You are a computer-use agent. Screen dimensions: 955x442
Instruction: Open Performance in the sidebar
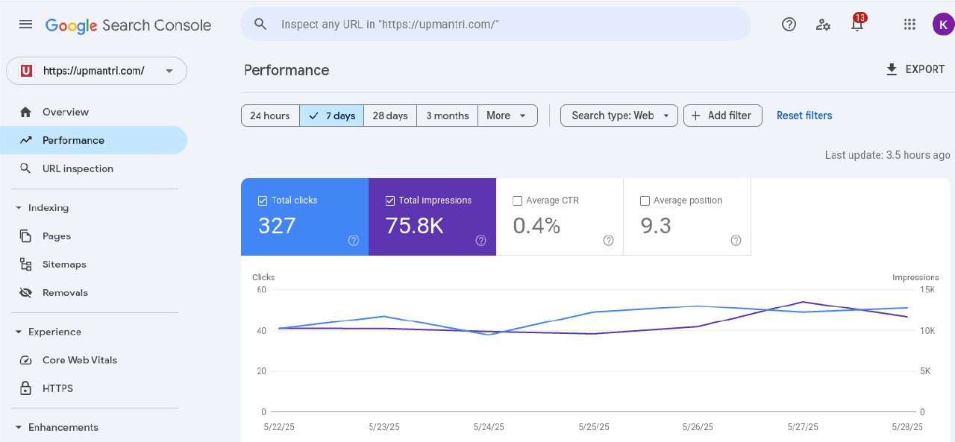coord(93,140)
